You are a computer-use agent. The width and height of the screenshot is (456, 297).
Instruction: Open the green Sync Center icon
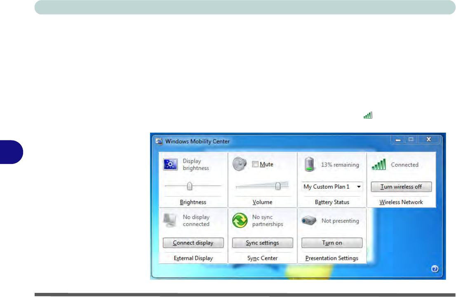240,220
